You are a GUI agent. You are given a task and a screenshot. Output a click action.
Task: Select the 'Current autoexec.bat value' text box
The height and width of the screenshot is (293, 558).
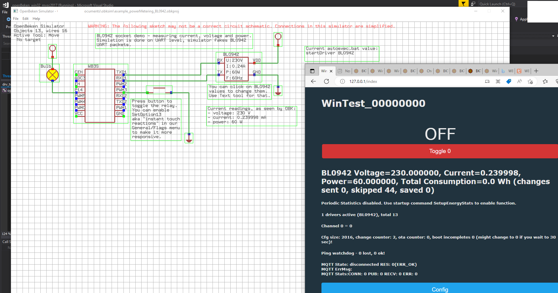point(342,53)
